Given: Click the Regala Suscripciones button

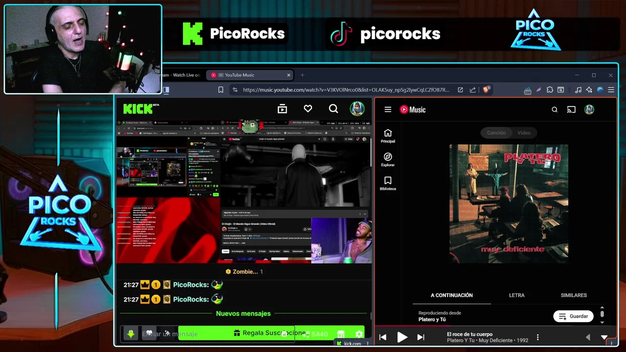Looking at the screenshot, I should (271, 333).
